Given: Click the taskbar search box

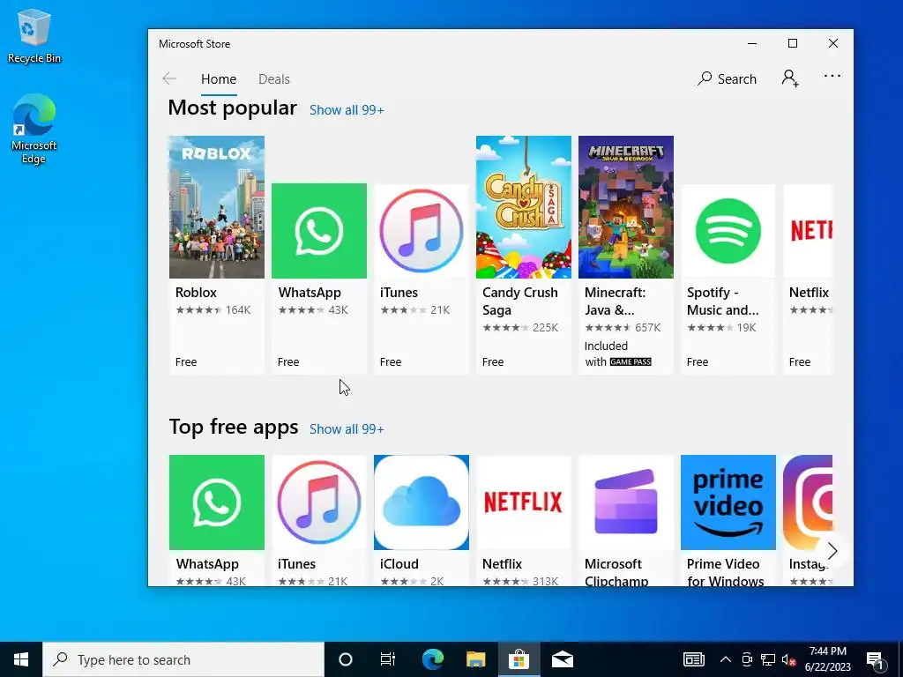Looking at the screenshot, I should click(183, 659).
